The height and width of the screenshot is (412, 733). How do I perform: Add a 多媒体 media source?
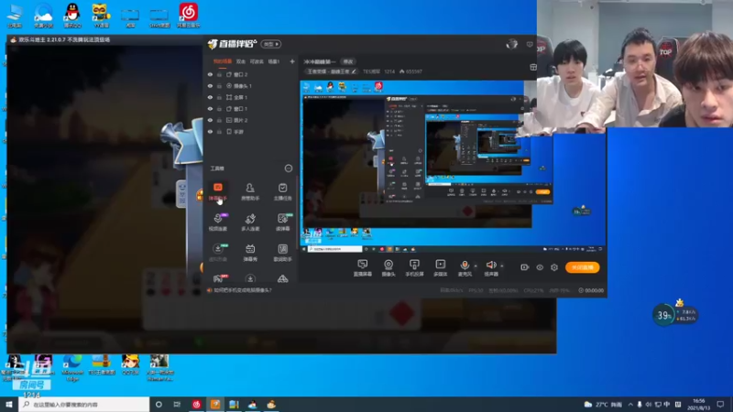441,268
